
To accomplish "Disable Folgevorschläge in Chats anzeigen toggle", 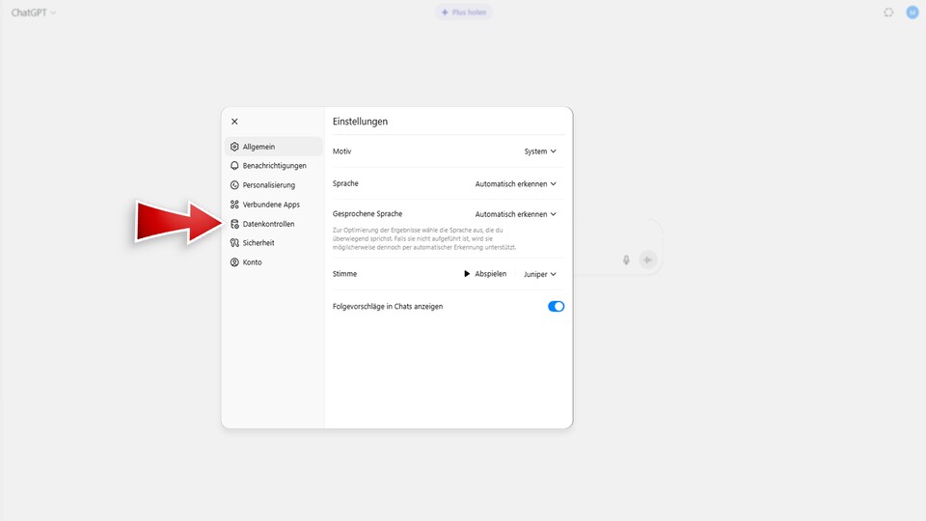I will (556, 306).
